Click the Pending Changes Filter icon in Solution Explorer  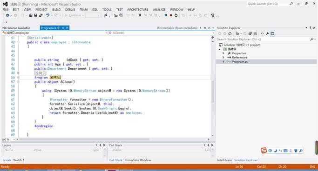tap(237, 33)
